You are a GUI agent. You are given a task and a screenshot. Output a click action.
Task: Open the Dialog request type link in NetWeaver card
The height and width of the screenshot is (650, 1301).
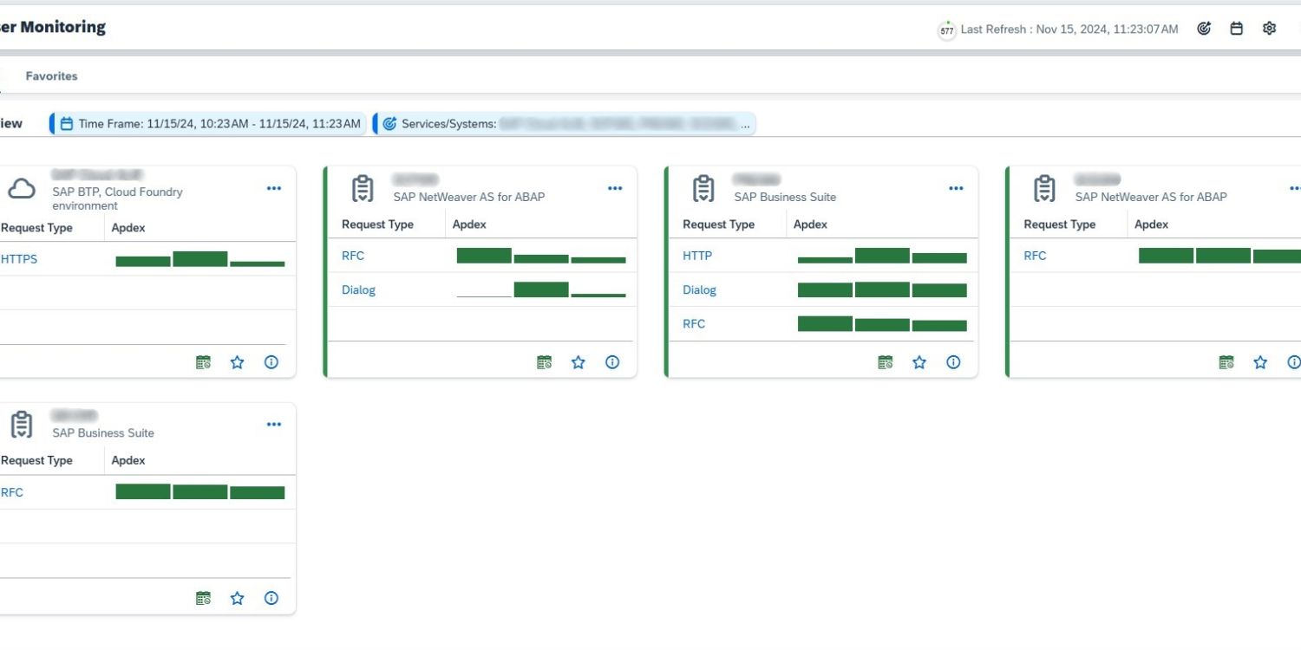click(358, 290)
